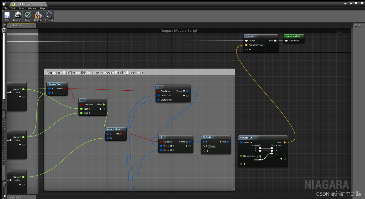
Task: Select the If node header with float pins
Action: [93, 100]
